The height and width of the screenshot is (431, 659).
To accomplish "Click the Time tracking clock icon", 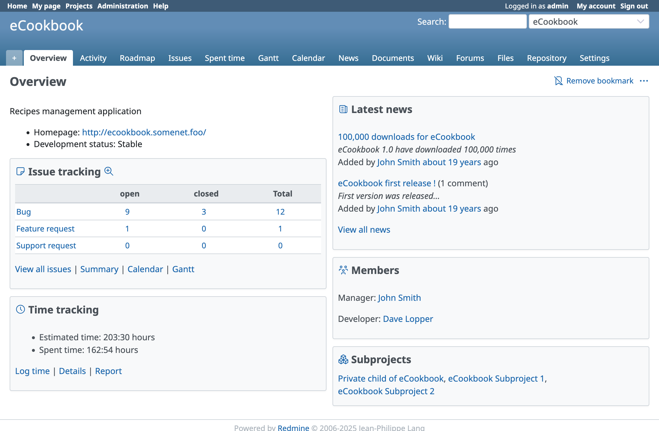I will pyautogui.click(x=20, y=309).
